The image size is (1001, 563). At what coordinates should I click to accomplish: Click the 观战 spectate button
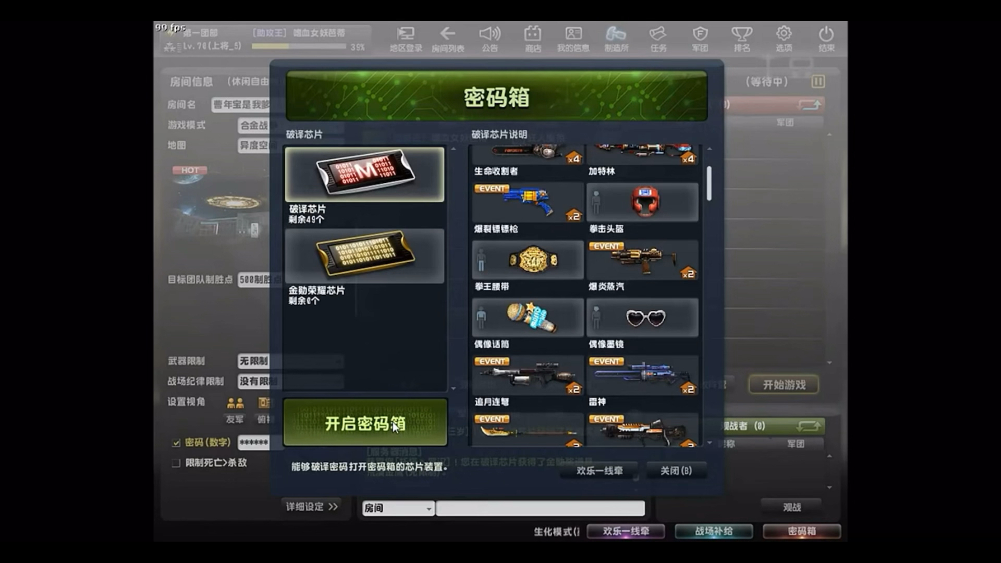791,507
